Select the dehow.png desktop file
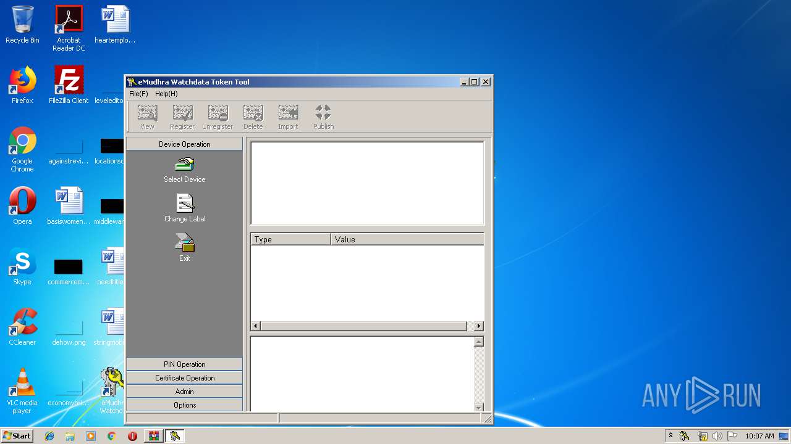 point(69,332)
